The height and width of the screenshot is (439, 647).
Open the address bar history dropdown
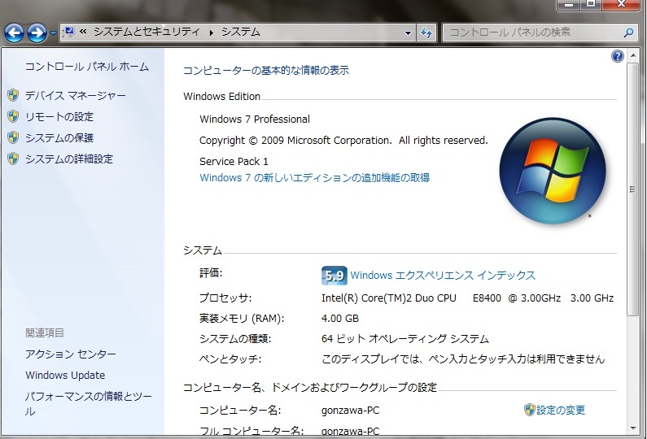pyautogui.click(x=408, y=33)
